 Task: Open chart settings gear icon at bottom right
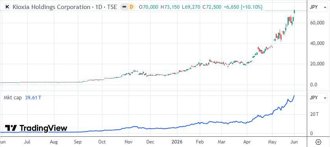click(x=319, y=142)
